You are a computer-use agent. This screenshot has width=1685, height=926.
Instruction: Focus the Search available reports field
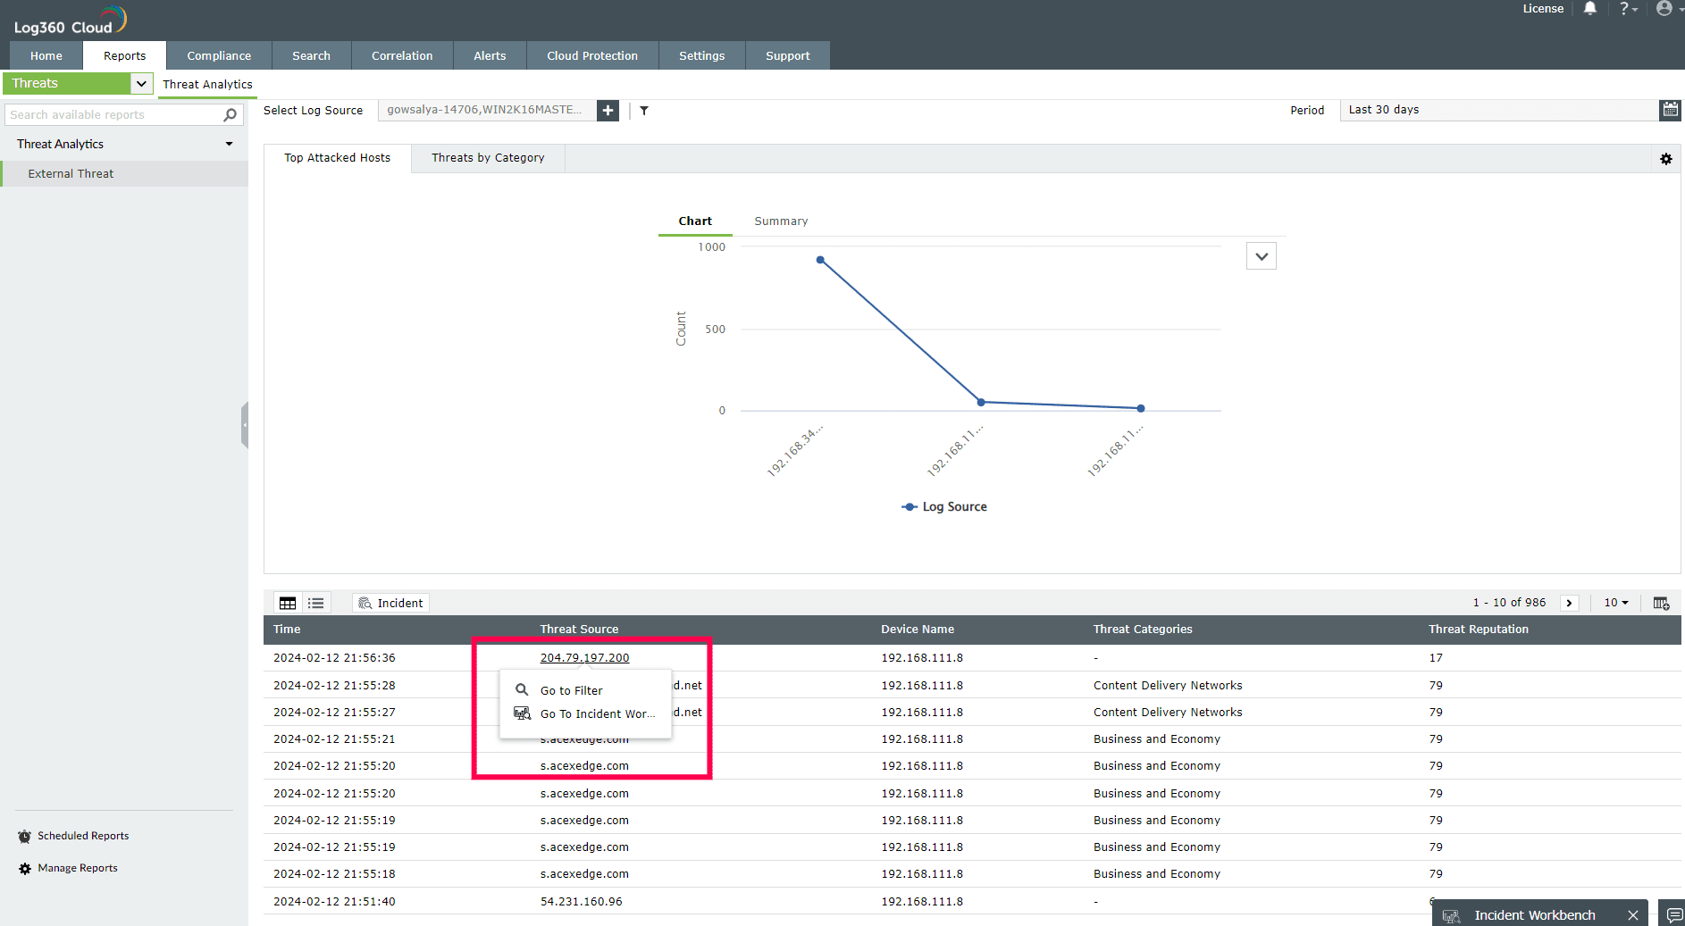tap(114, 115)
